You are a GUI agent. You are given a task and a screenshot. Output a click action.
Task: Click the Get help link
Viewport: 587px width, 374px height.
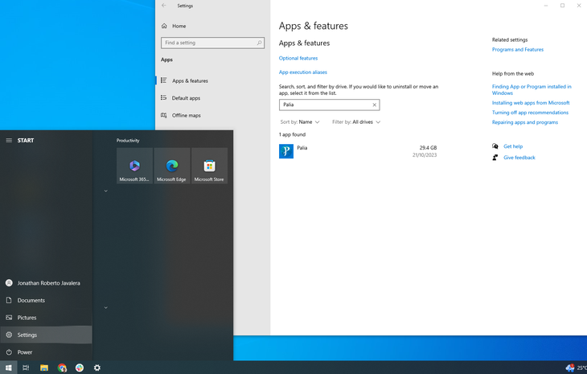tap(513, 146)
